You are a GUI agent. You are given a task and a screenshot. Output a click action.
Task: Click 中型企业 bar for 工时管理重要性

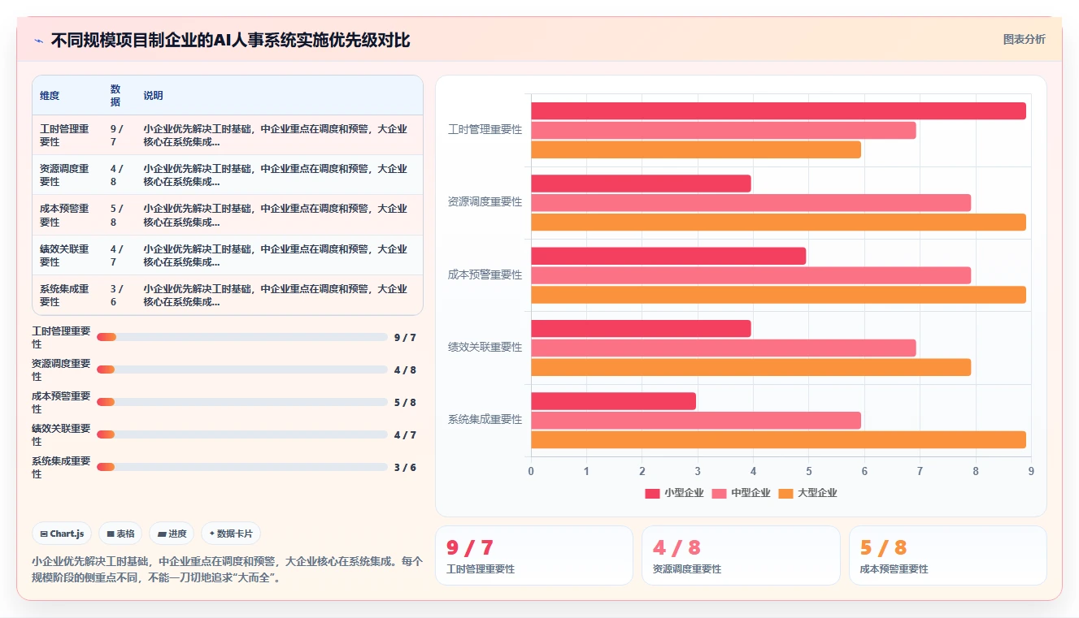tap(723, 130)
